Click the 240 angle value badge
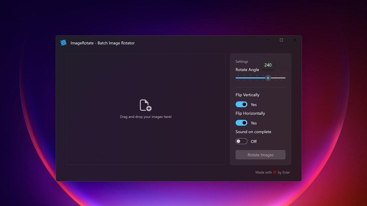 (268, 65)
